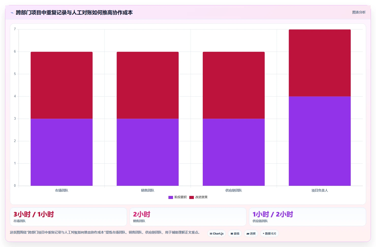The width and height of the screenshot is (376, 247).
Task: Click the y-axis tick label 2
Action: 15,141
